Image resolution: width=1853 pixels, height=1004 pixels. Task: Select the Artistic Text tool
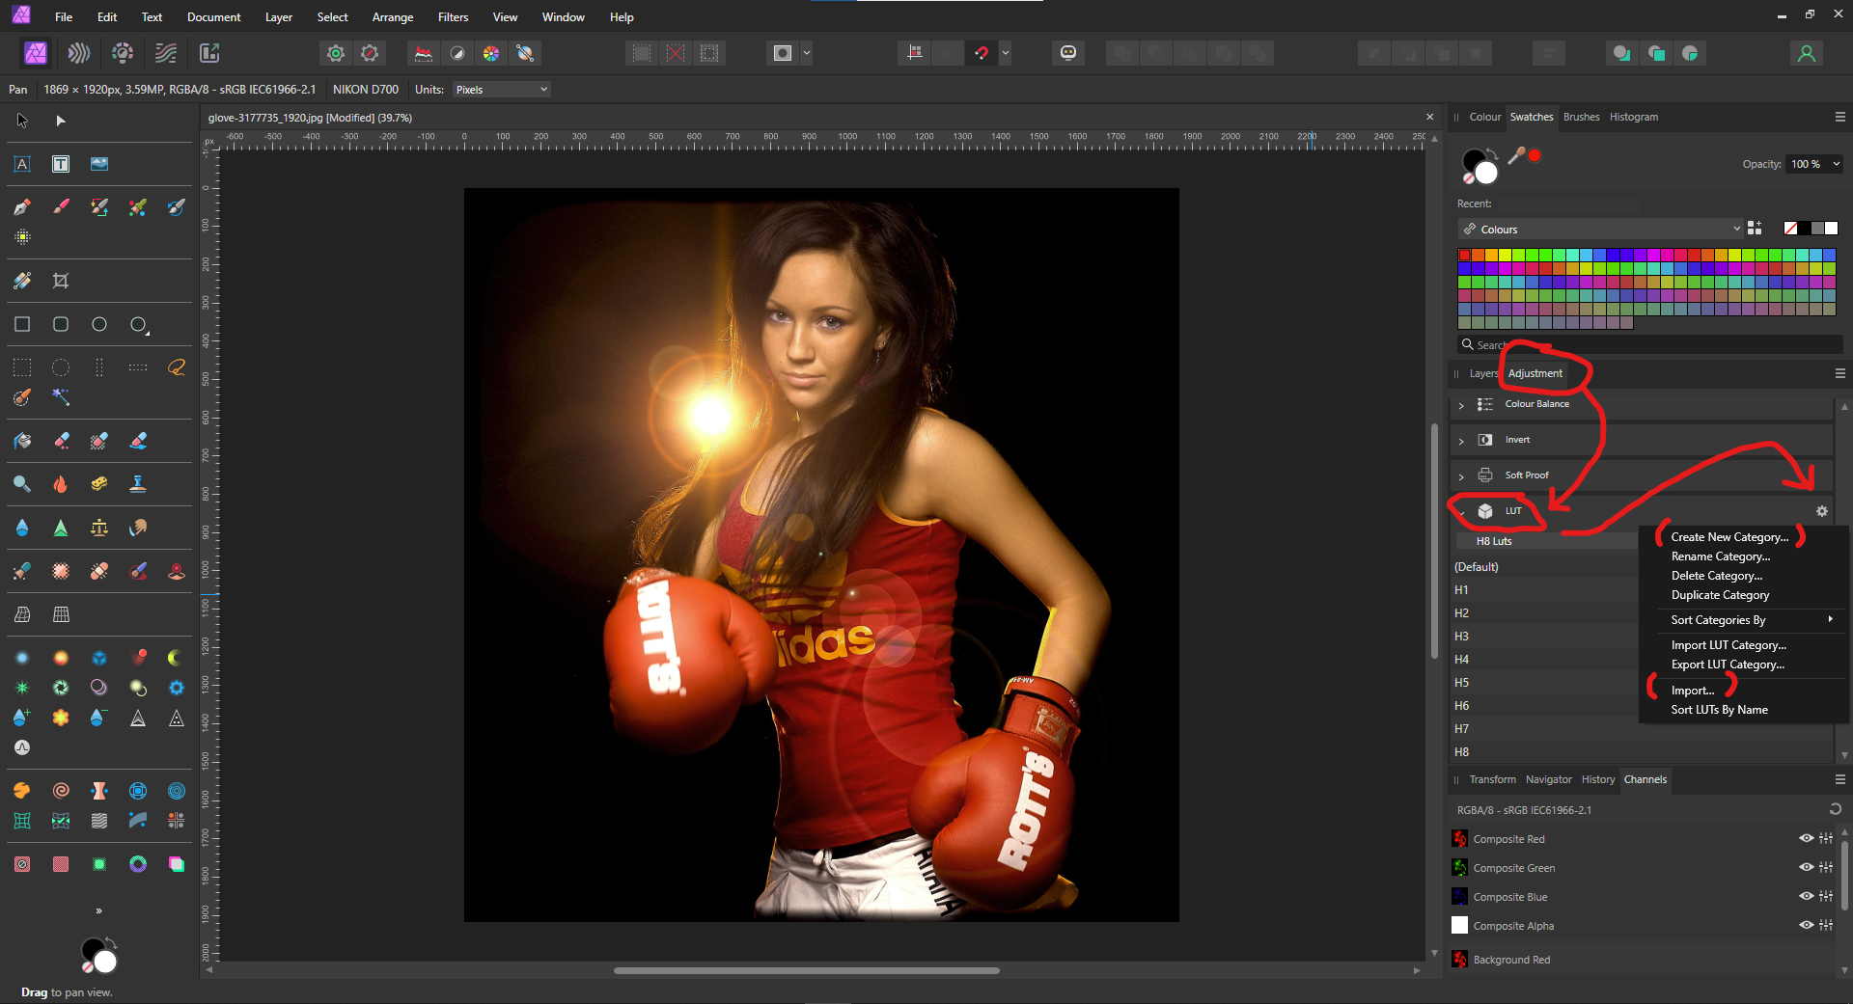tap(22, 164)
